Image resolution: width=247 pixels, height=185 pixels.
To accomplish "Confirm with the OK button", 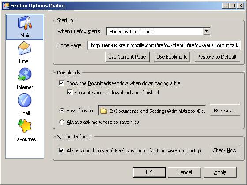I will click(x=149, y=172).
